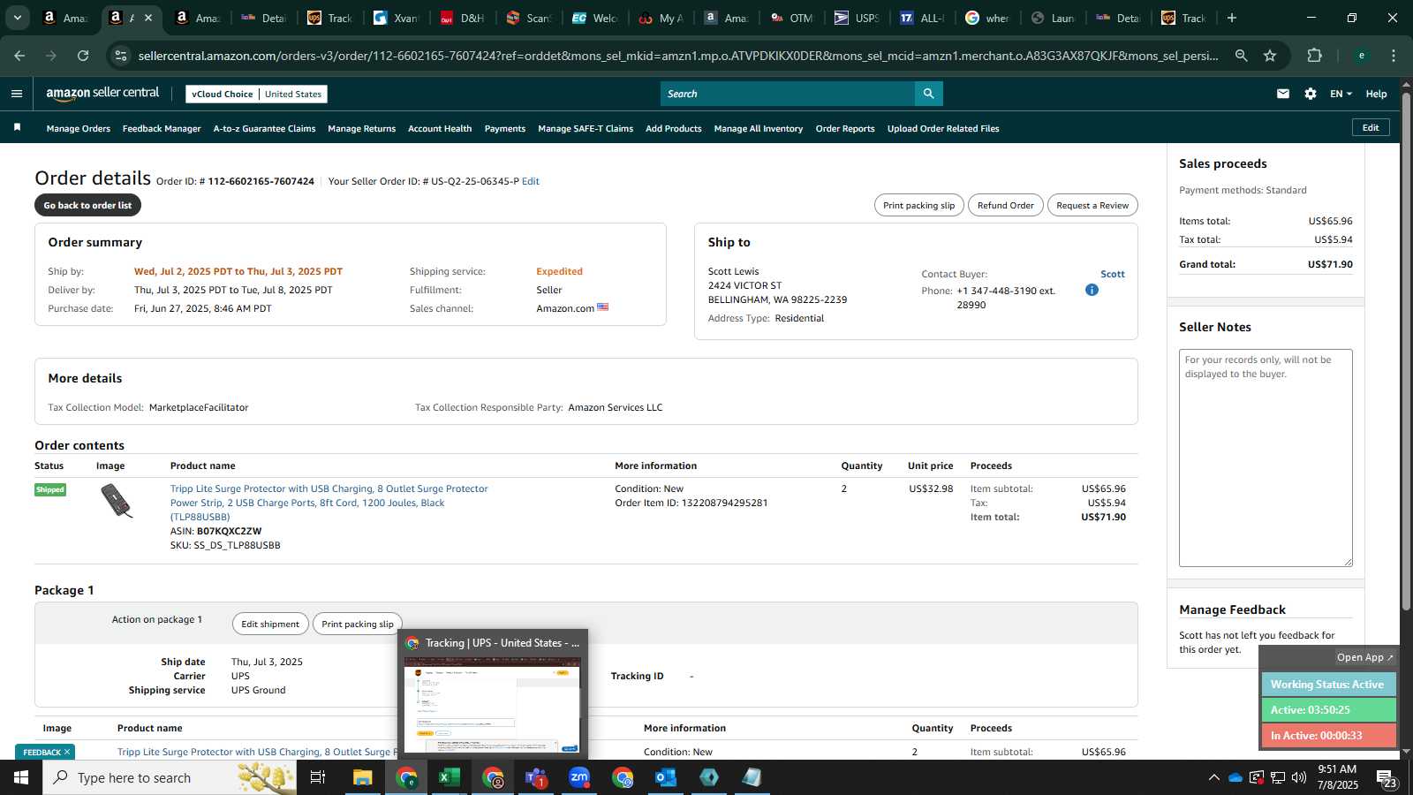Open Manage Returns menu item
The height and width of the screenshot is (795, 1413).
point(361,128)
